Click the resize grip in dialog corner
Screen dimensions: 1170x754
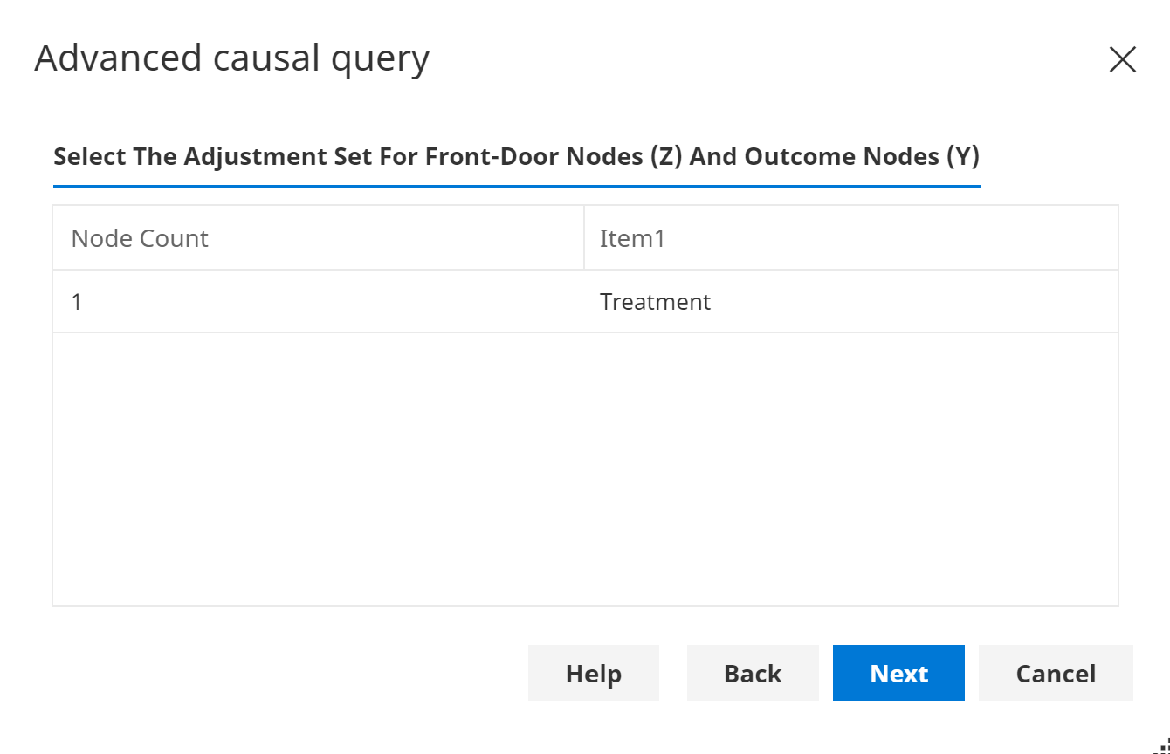click(1163, 747)
